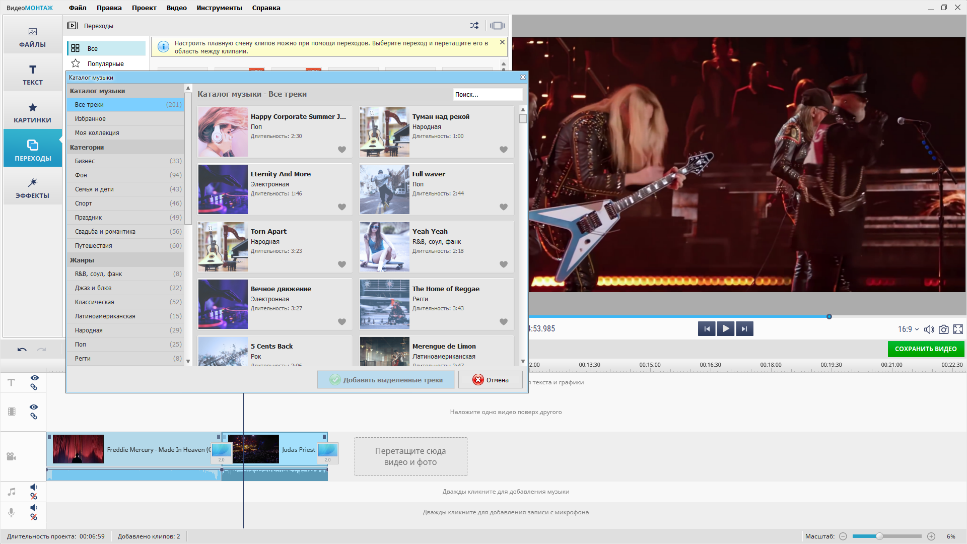The image size is (967, 544).
Task: Open the Инструменты menu
Action: [x=220, y=8]
